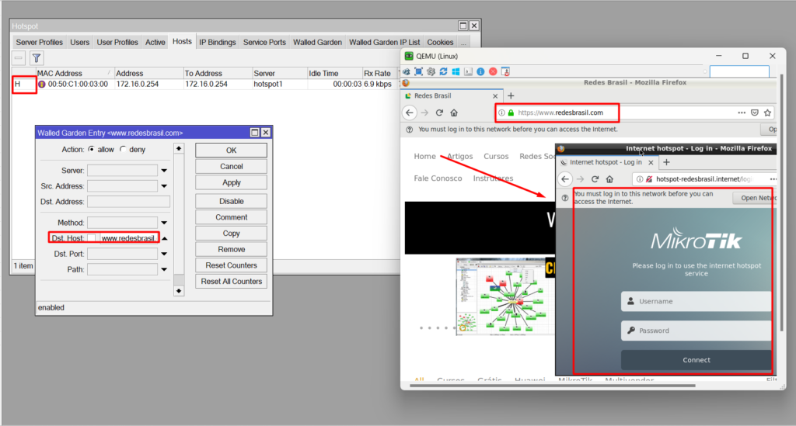Click the scroll up arrow in Walled Garden form
This screenshot has height=426, width=796.
point(179,148)
